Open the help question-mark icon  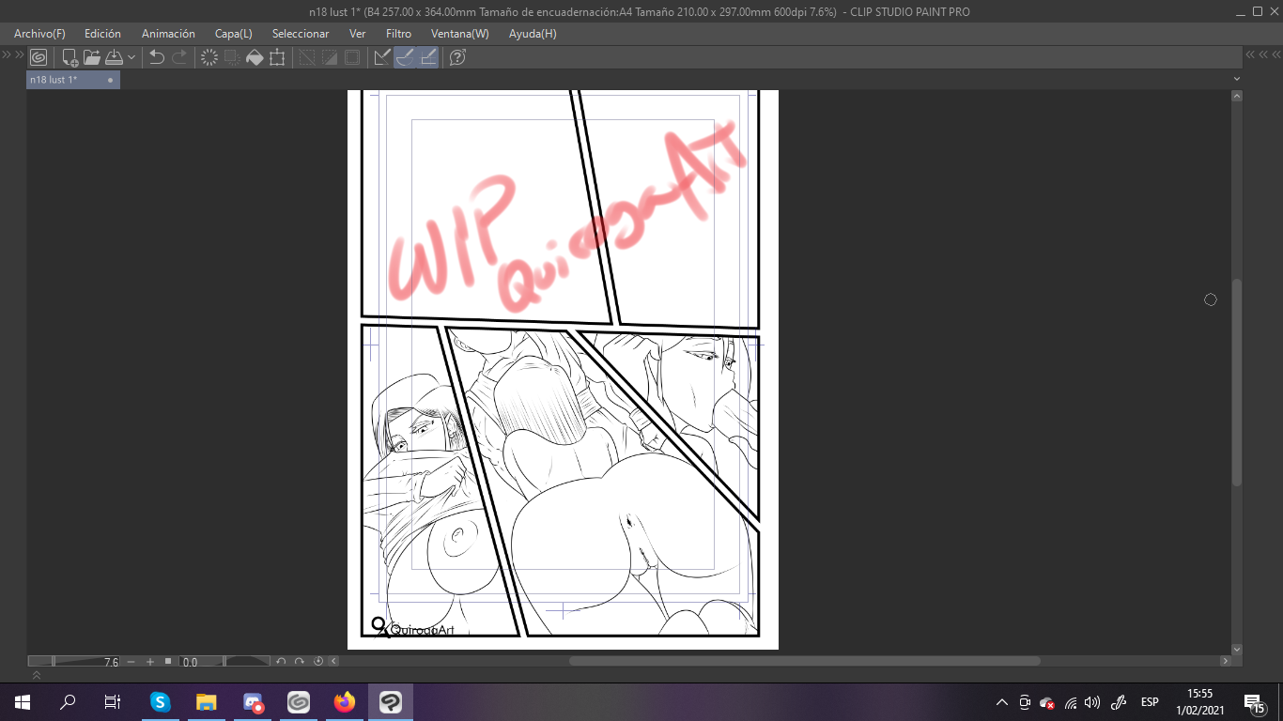click(x=457, y=57)
